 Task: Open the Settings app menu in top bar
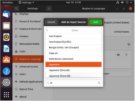(x=26, y=2)
